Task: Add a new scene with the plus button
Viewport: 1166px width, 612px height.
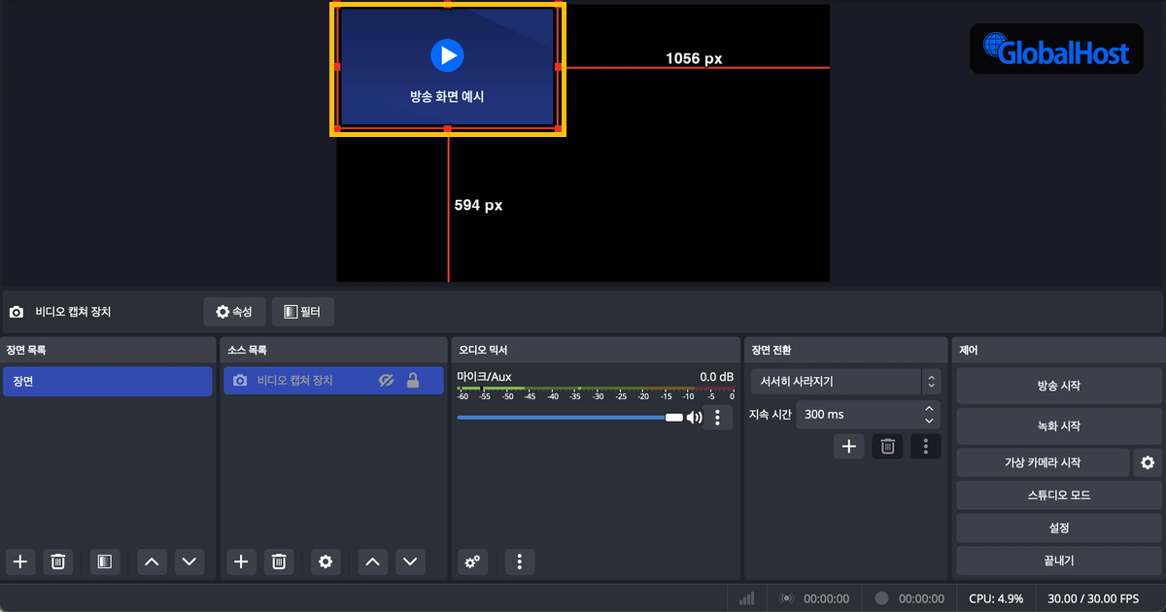Action: [20, 561]
